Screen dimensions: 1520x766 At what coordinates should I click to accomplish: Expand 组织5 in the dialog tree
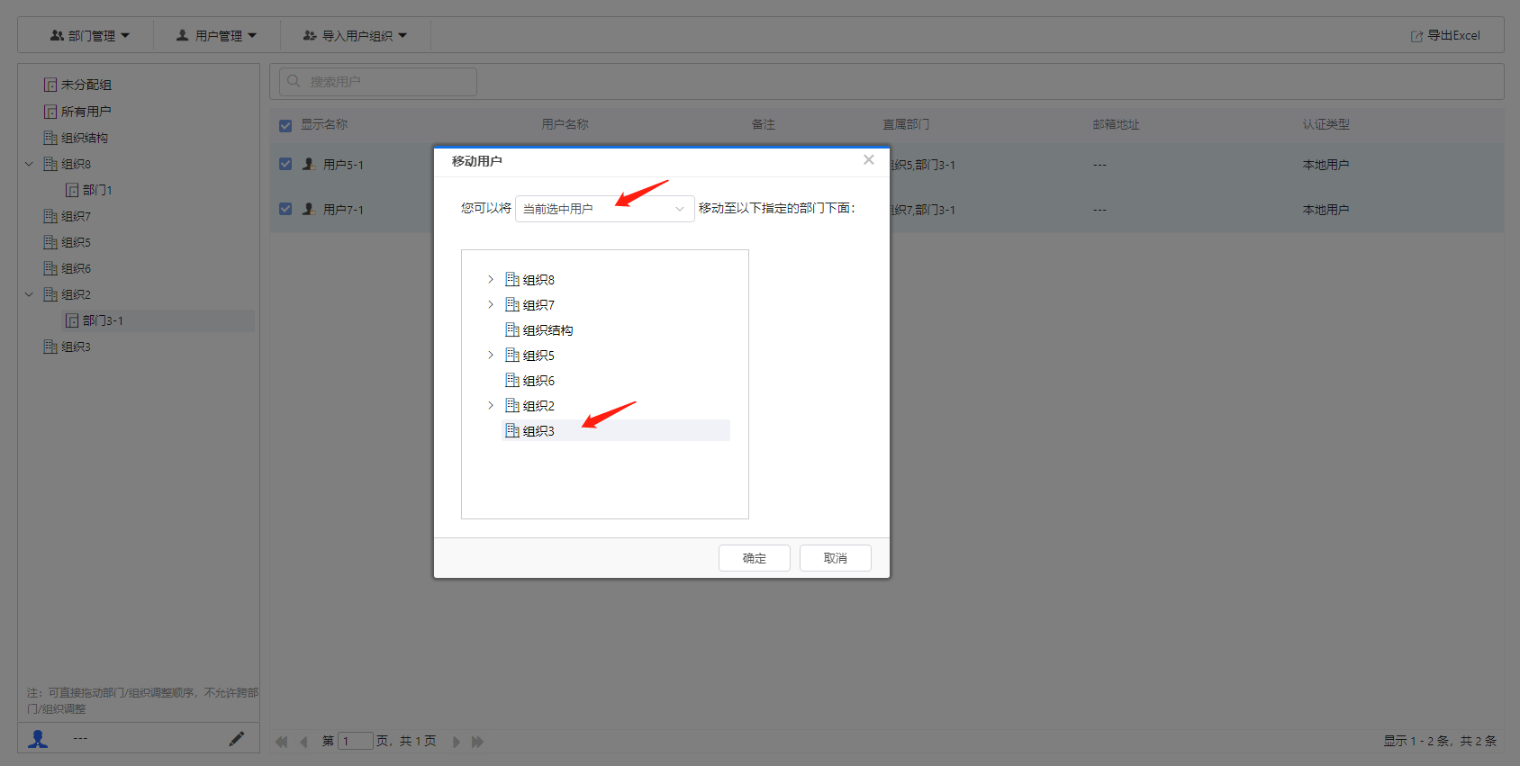491,356
